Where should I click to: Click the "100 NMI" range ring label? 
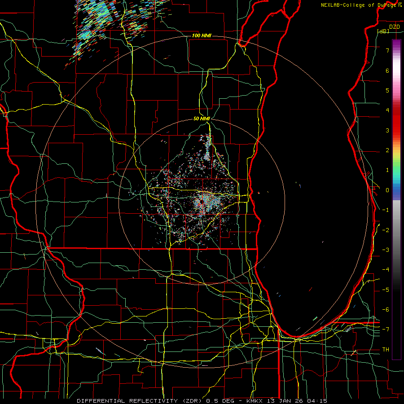click(202, 35)
